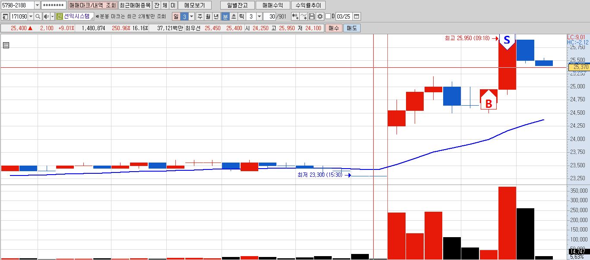Click the speaker sound icon
Image resolution: width=590 pixels, height=260 pixels.
pyautogui.click(x=46, y=16)
